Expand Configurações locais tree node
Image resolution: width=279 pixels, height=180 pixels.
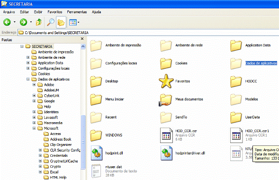pos(28,68)
